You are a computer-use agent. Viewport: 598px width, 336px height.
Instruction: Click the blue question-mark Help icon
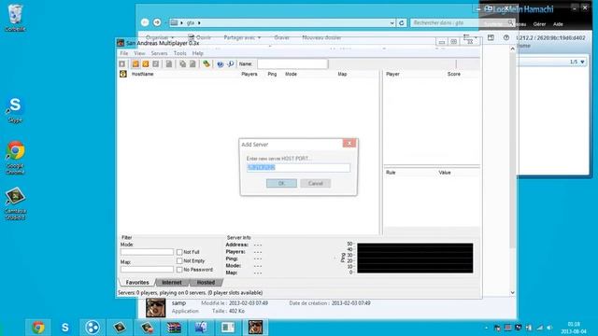click(x=221, y=64)
